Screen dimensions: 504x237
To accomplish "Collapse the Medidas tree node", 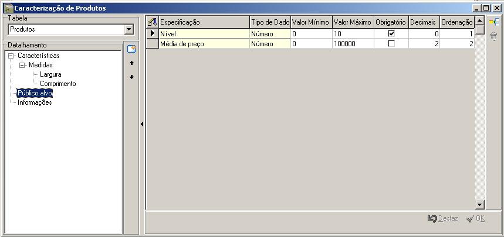I will tap(22, 65).
